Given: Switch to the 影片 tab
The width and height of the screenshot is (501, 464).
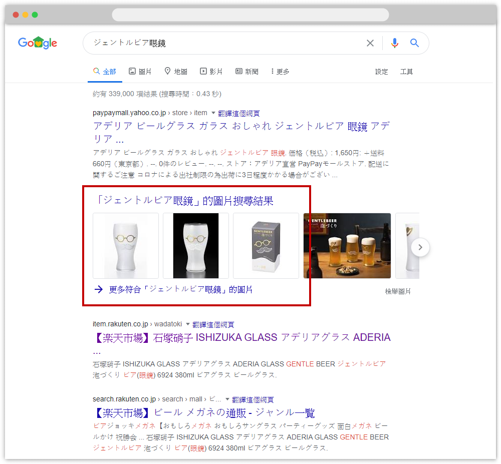Looking at the screenshot, I should tap(211, 72).
